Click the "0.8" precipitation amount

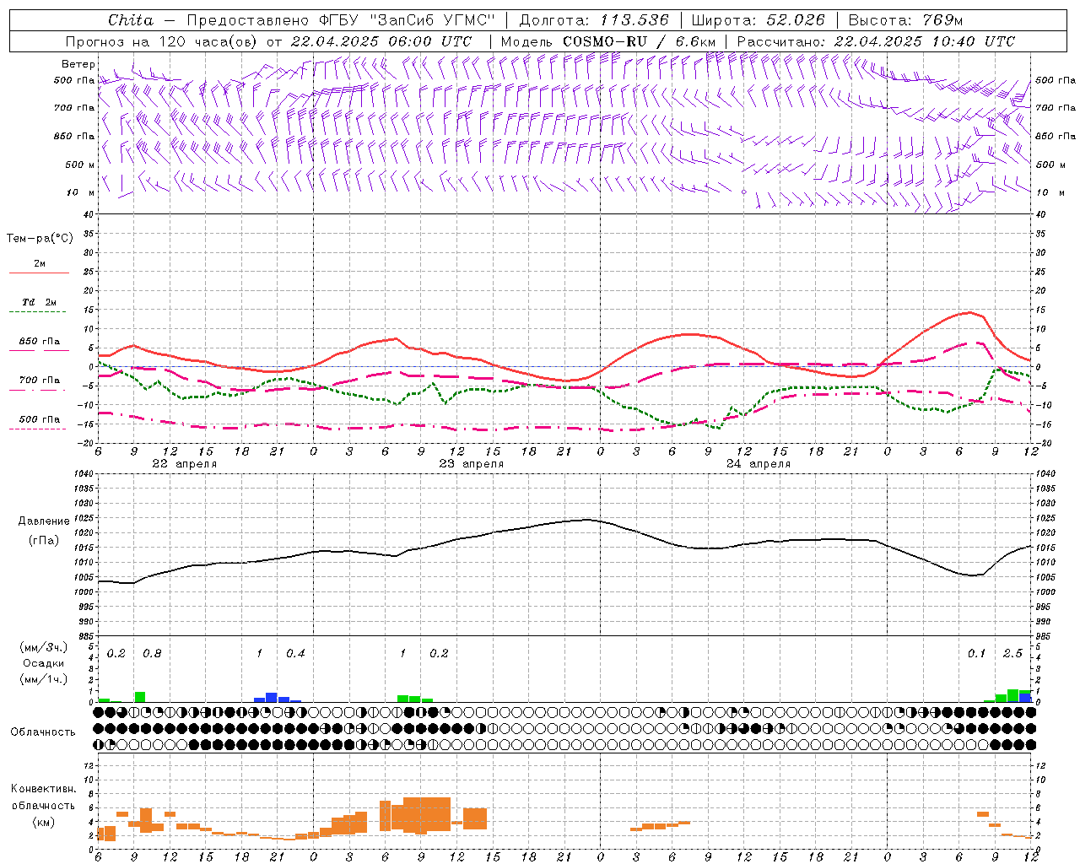tap(152, 654)
